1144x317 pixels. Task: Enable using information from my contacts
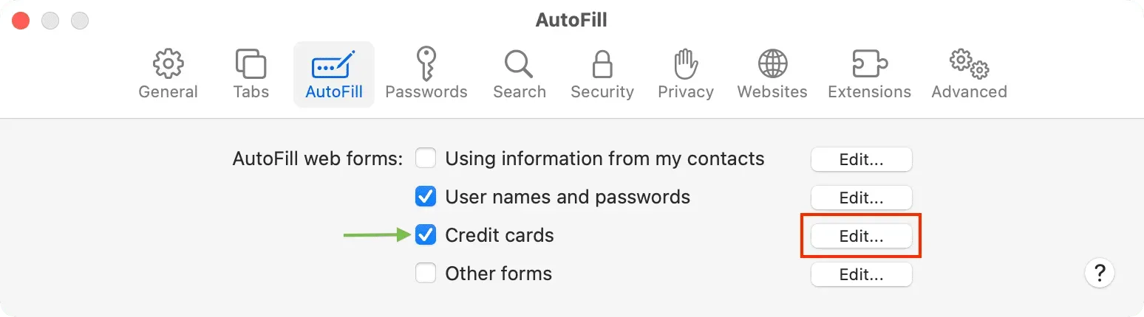(426, 158)
